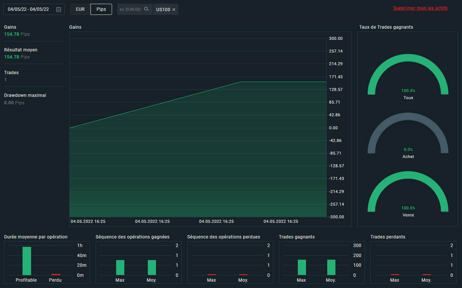Click the Perdu duration red bar
Screen dimensions: 462x288
(55, 274)
